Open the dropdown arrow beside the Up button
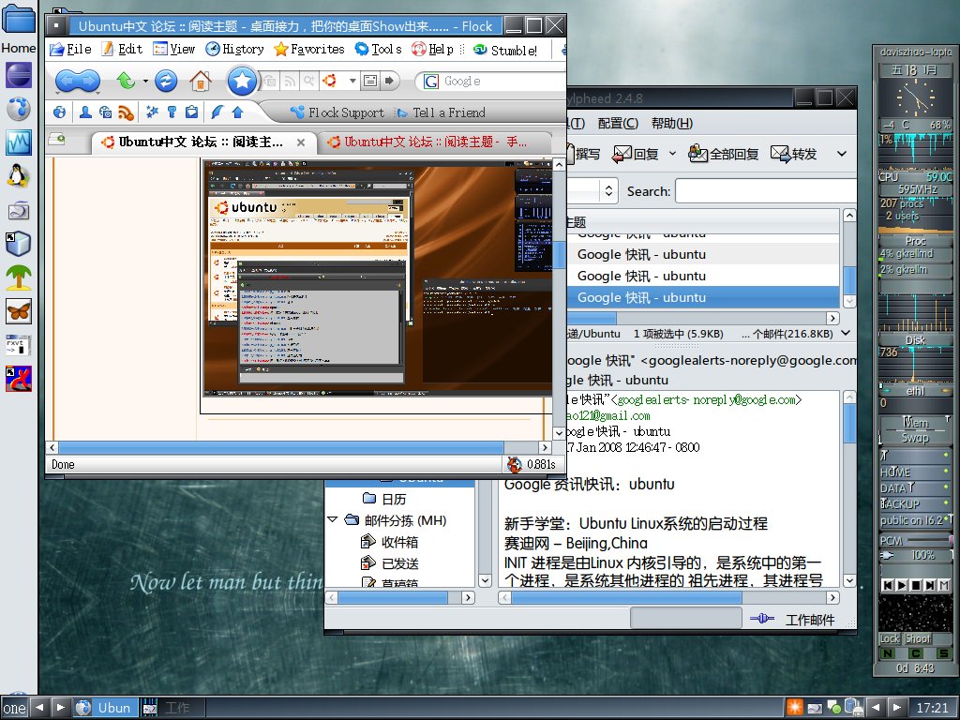960x720 pixels. [145, 81]
